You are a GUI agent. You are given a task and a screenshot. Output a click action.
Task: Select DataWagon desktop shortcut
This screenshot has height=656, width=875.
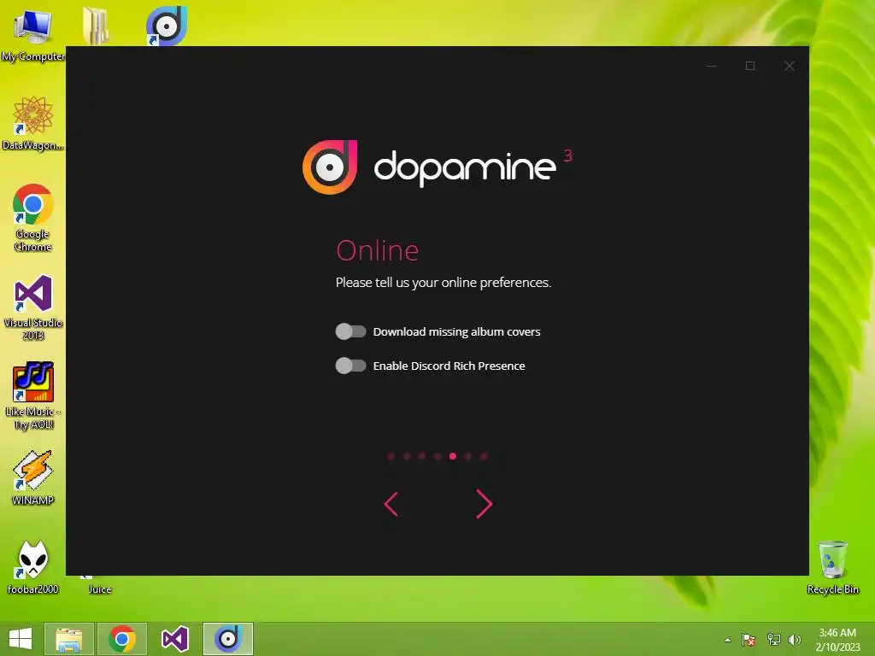(x=33, y=123)
